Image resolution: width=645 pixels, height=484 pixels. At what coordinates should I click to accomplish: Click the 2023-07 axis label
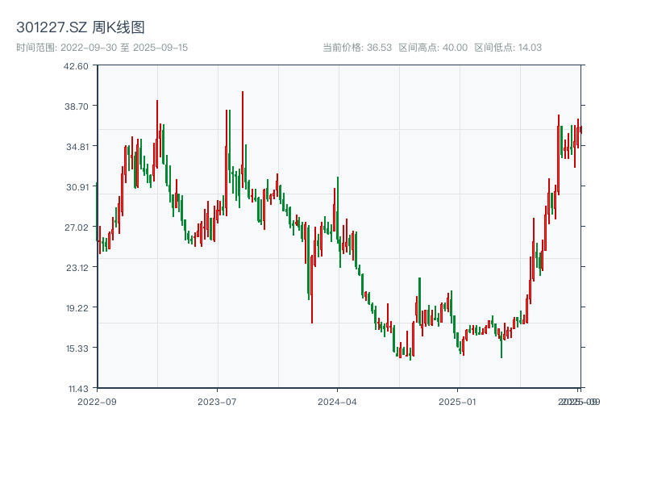click(x=216, y=400)
